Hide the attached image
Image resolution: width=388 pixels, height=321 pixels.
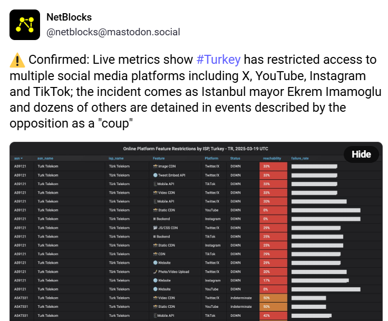[361, 154]
